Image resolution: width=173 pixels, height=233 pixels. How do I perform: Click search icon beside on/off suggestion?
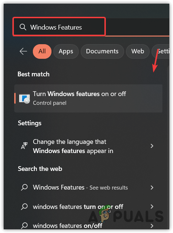[24, 225]
